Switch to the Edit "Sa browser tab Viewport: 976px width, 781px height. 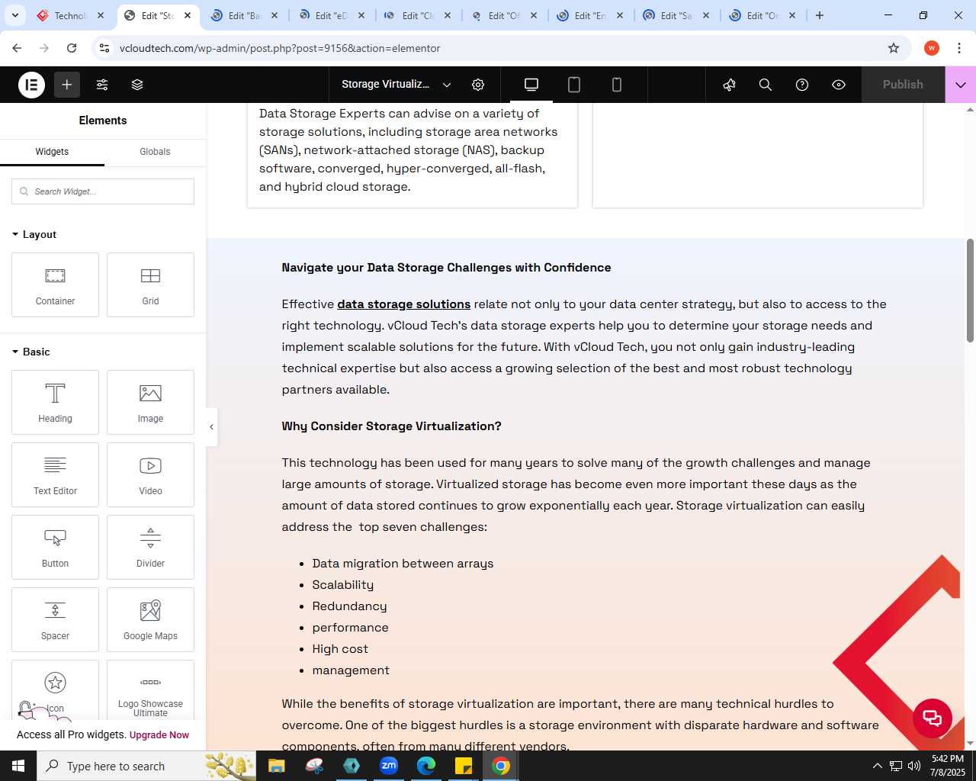pos(676,15)
